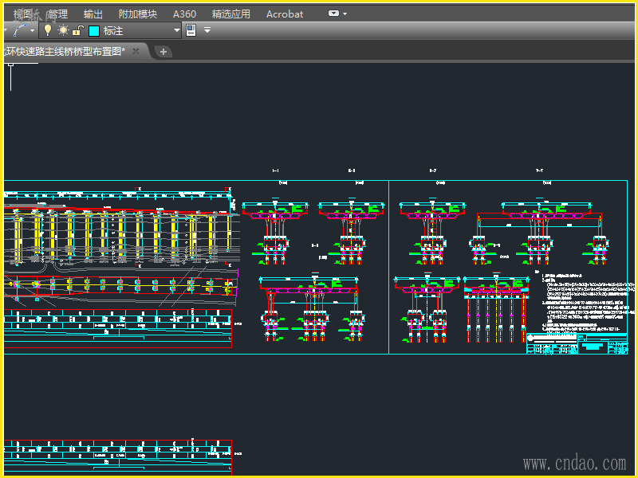
Task: Toggle layer on/off lightbulb icon
Action: [47, 30]
